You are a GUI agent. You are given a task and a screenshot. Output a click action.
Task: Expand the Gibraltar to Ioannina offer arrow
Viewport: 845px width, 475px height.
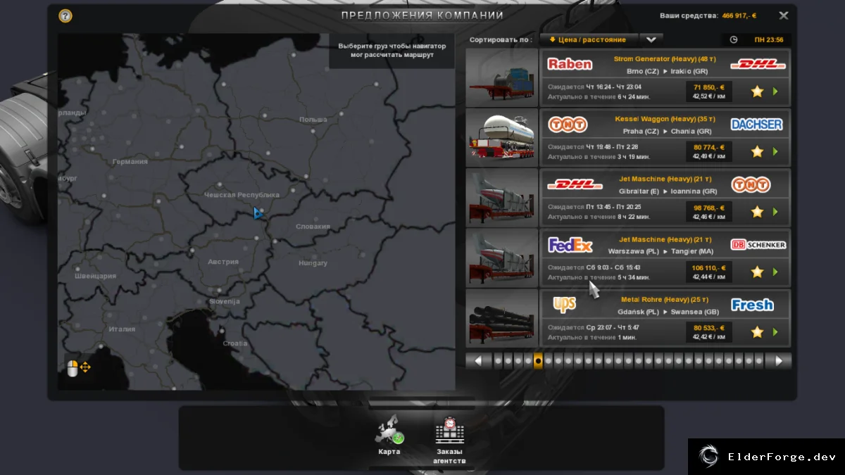point(775,212)
